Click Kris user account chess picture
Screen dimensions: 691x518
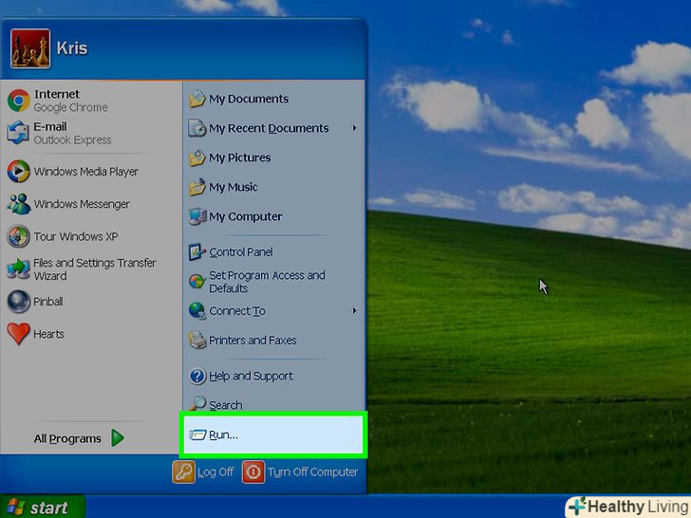[30, 48]
